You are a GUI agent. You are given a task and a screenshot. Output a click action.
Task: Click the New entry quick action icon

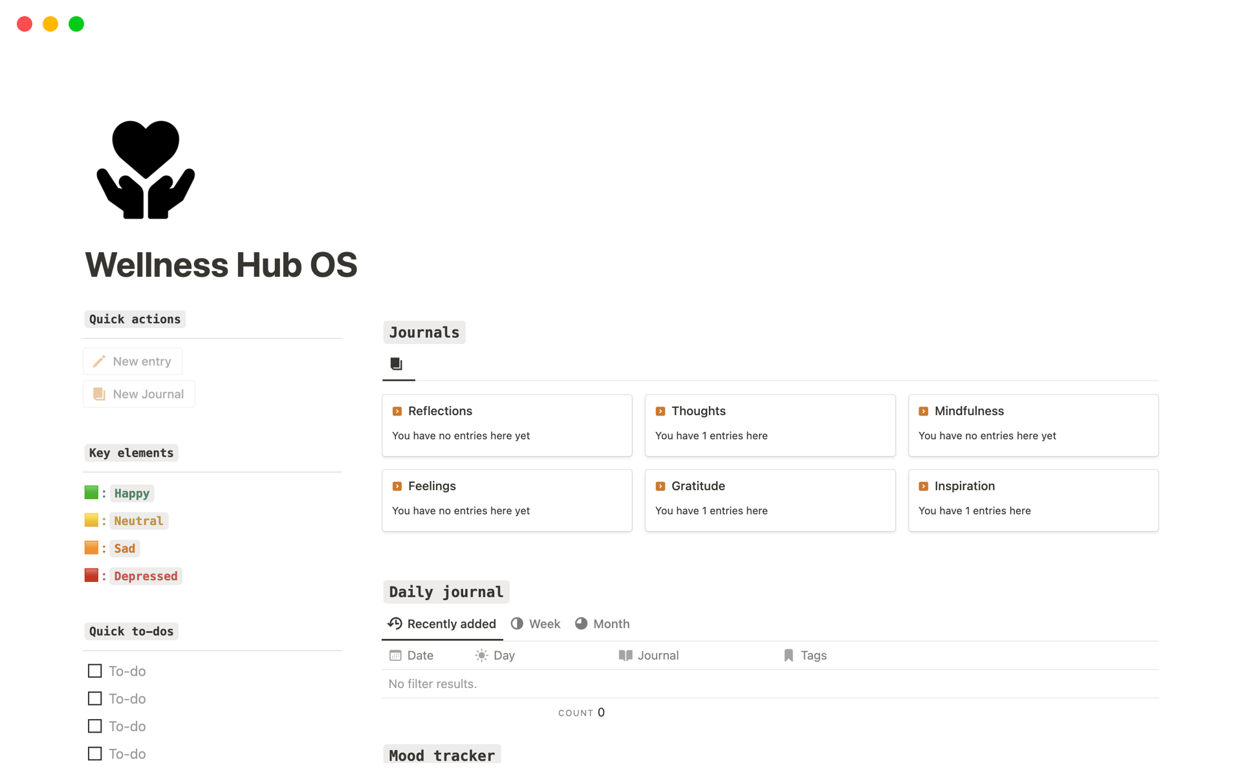tap(99, 360)
